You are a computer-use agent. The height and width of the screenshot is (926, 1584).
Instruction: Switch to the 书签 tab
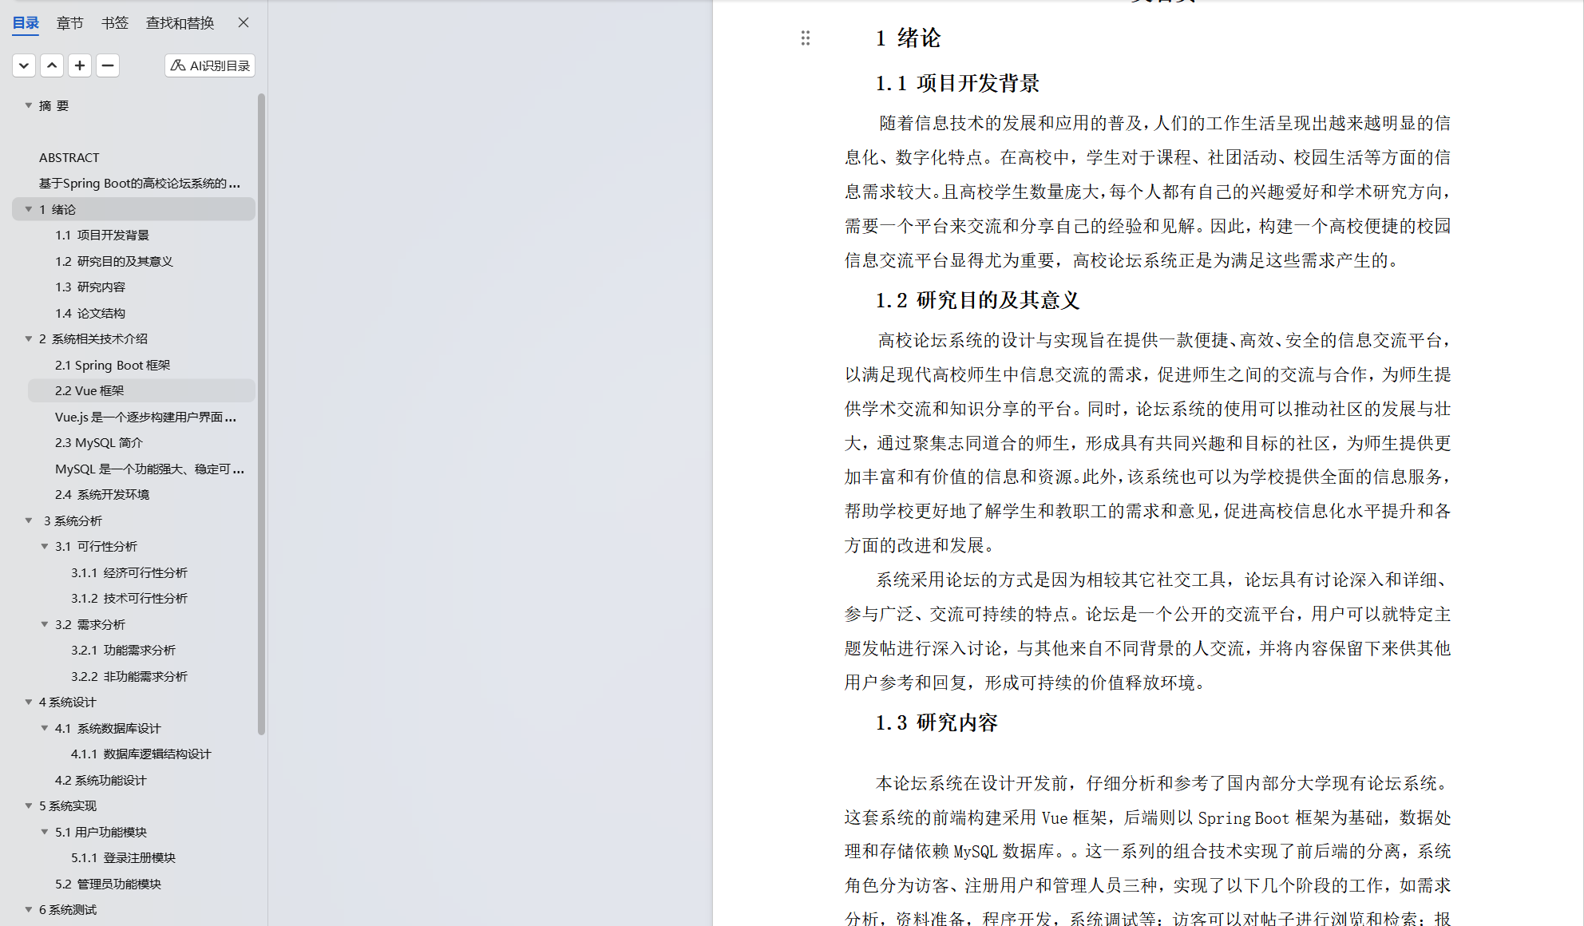pos(114,23)
